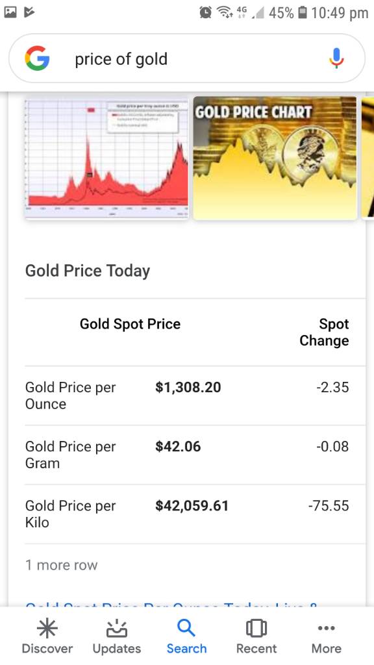Open the Discover asterisk icon
This screenshot has height=665, width=374.
coord(47,628)
